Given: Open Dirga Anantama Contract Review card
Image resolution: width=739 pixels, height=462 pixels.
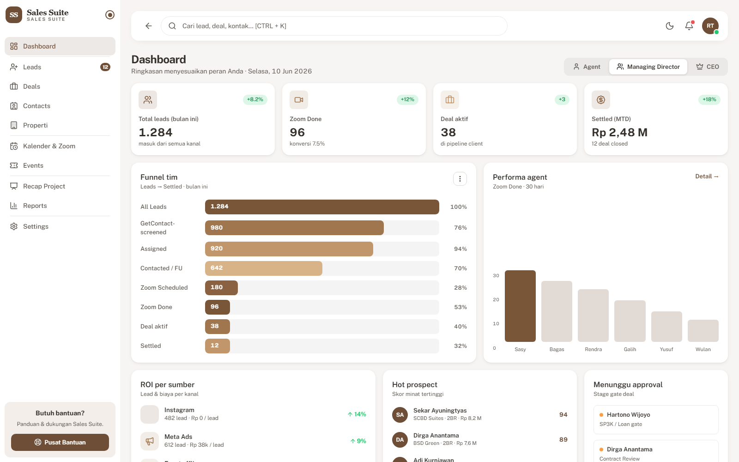Looking at the screenshot, I should point(656,451).
